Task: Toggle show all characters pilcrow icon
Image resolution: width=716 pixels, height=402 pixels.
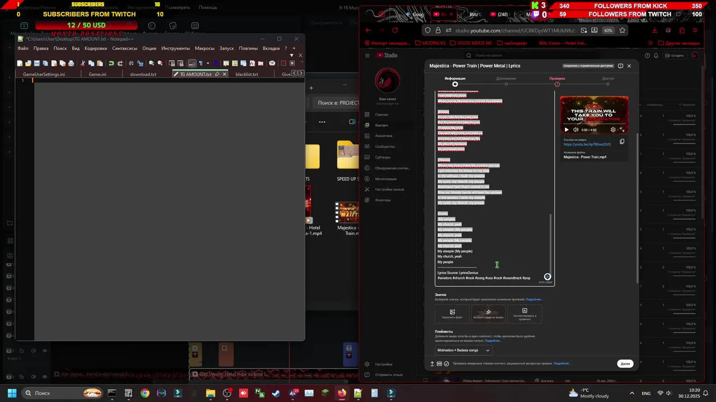Action: (x=201, y=64)
